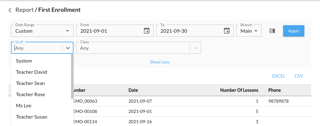
Task: Expand the Class dropdown arrow
Action: [195, 48]
